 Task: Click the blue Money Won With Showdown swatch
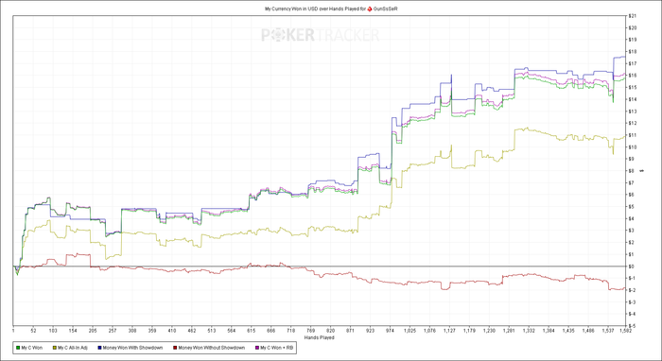click(x=99, y=348)
